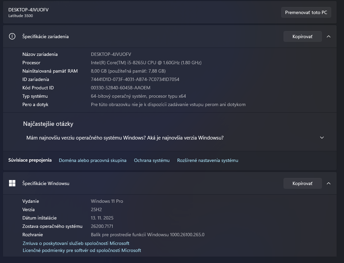344x263 pixels.
Task: Click the info icon beside Špecifikácie zariadenia
Action: point(12,36)
